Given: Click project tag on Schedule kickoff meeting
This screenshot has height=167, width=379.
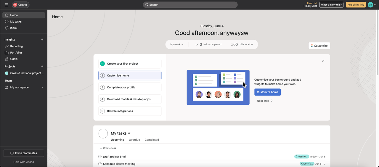Looking at the screenshot, I should tap(307, 163).
